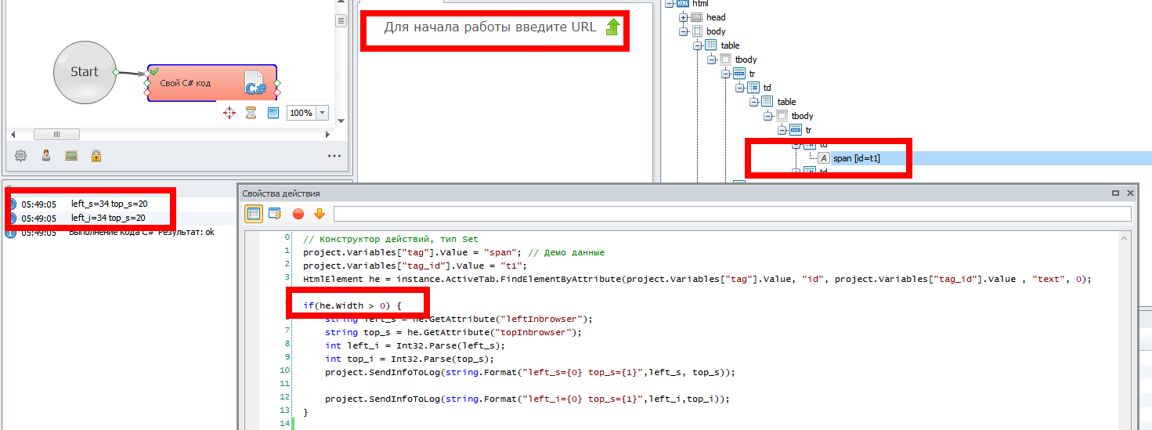Image resolution: width=1152 pixels, height=430 pixels.
Task: Click canvas scrollbar down arrow
Action: click(341, 121)
